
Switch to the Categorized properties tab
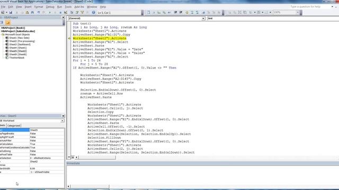[x=14, y=126]
